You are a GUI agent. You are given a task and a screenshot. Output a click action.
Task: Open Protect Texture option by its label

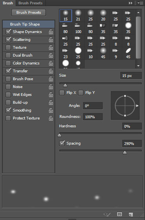(26, 118)
